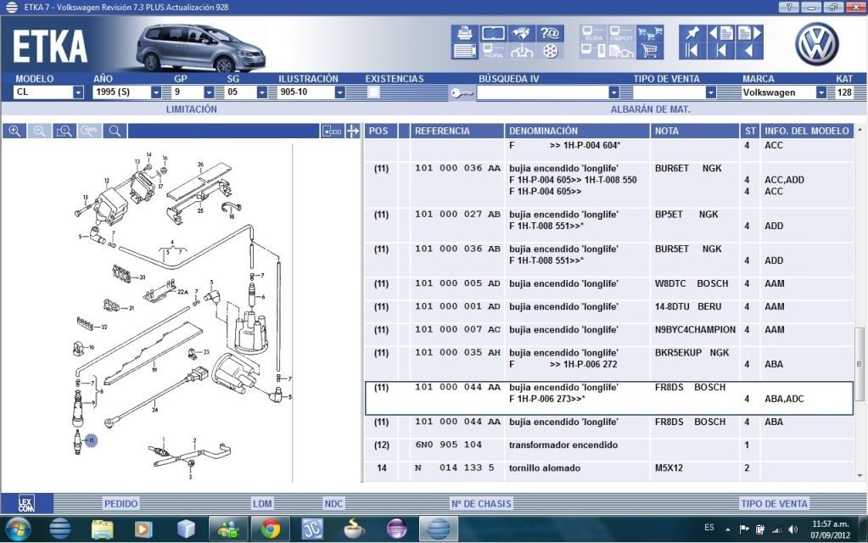This screenshot has width=868, height=543.
Task: Click the ST column header
Action: coord(750,132)
